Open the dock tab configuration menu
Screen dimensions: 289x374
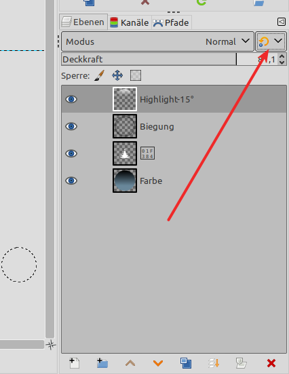point(282,22)
